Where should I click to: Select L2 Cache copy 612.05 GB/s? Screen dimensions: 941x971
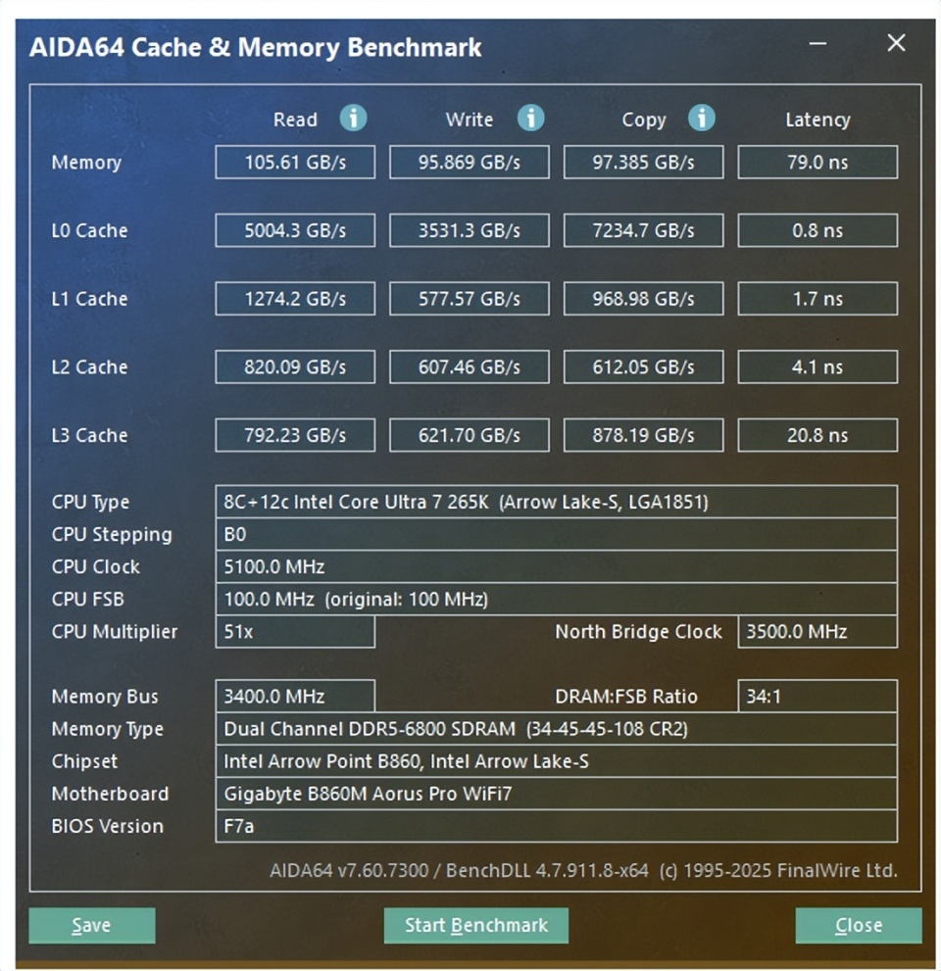[x=643, y=366]
